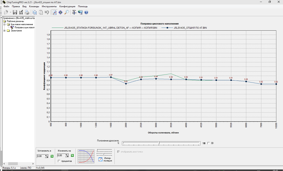
Task: Click the Undo arrow icon
Action: point(47,12)
